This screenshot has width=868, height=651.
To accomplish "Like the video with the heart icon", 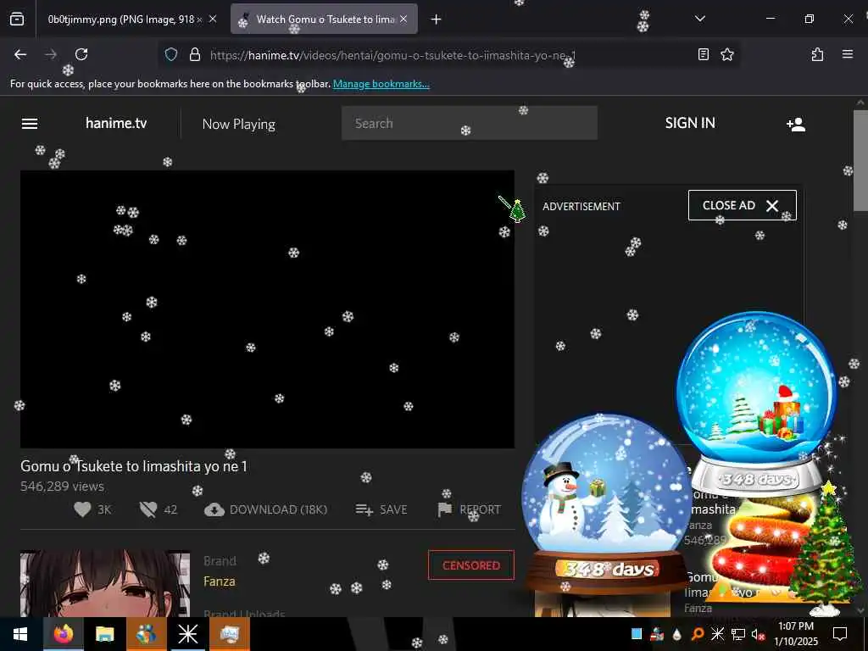I will point(82,509).
